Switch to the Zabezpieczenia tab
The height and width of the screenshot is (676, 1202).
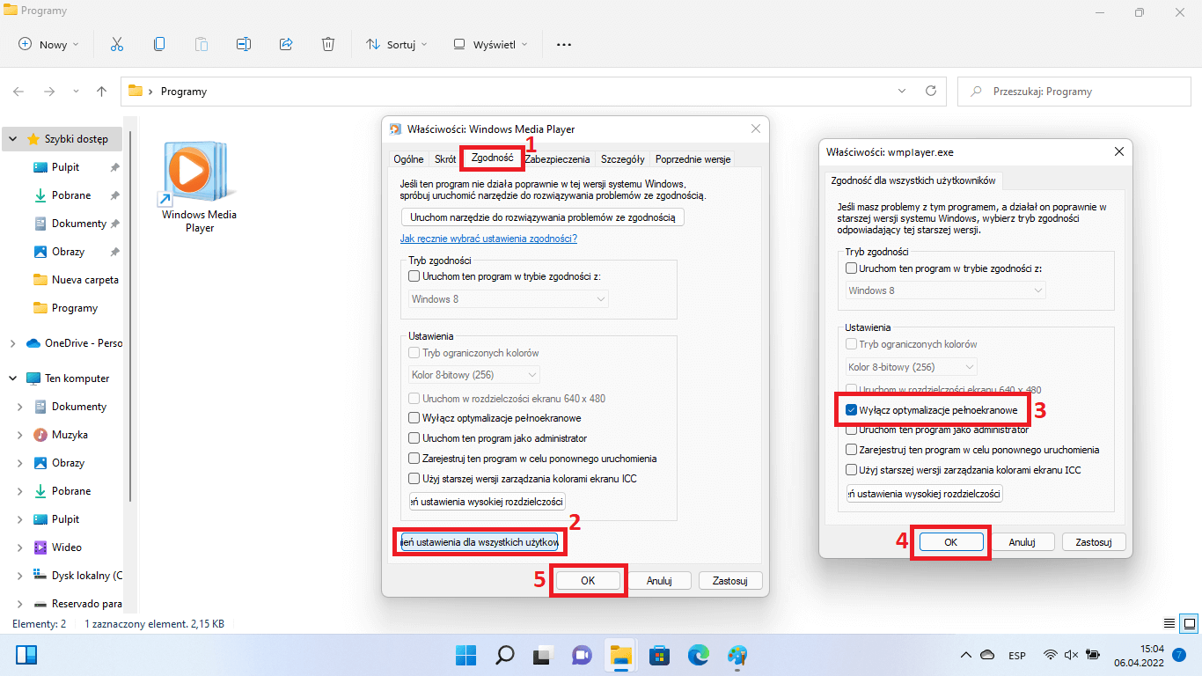558,159
